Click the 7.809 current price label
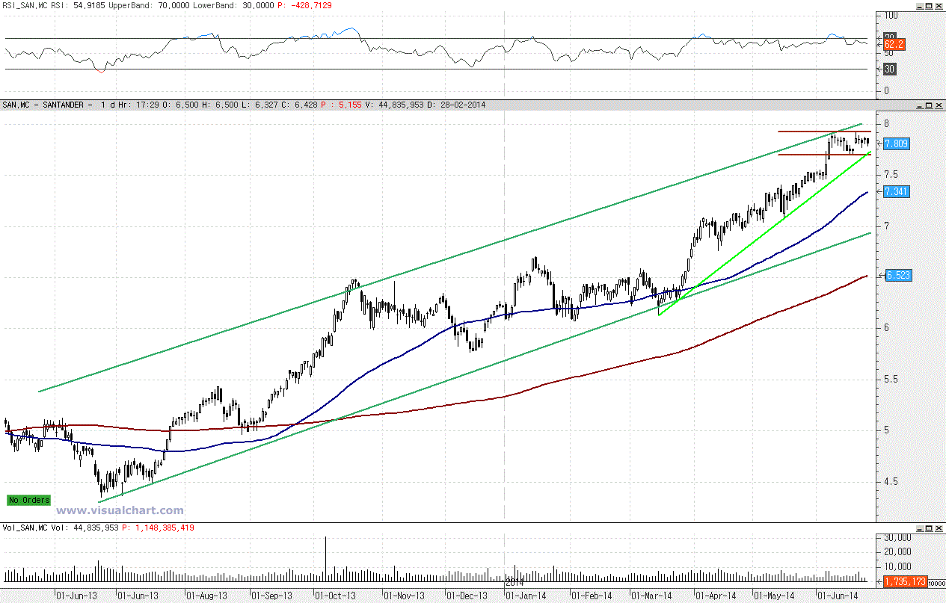Screen dimensions: 946x603 896,143
